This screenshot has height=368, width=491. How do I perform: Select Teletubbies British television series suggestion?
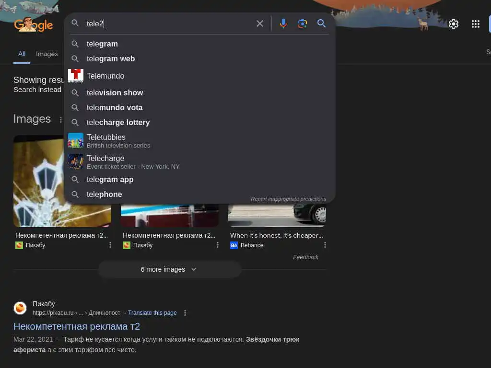(x=200, y=141)
